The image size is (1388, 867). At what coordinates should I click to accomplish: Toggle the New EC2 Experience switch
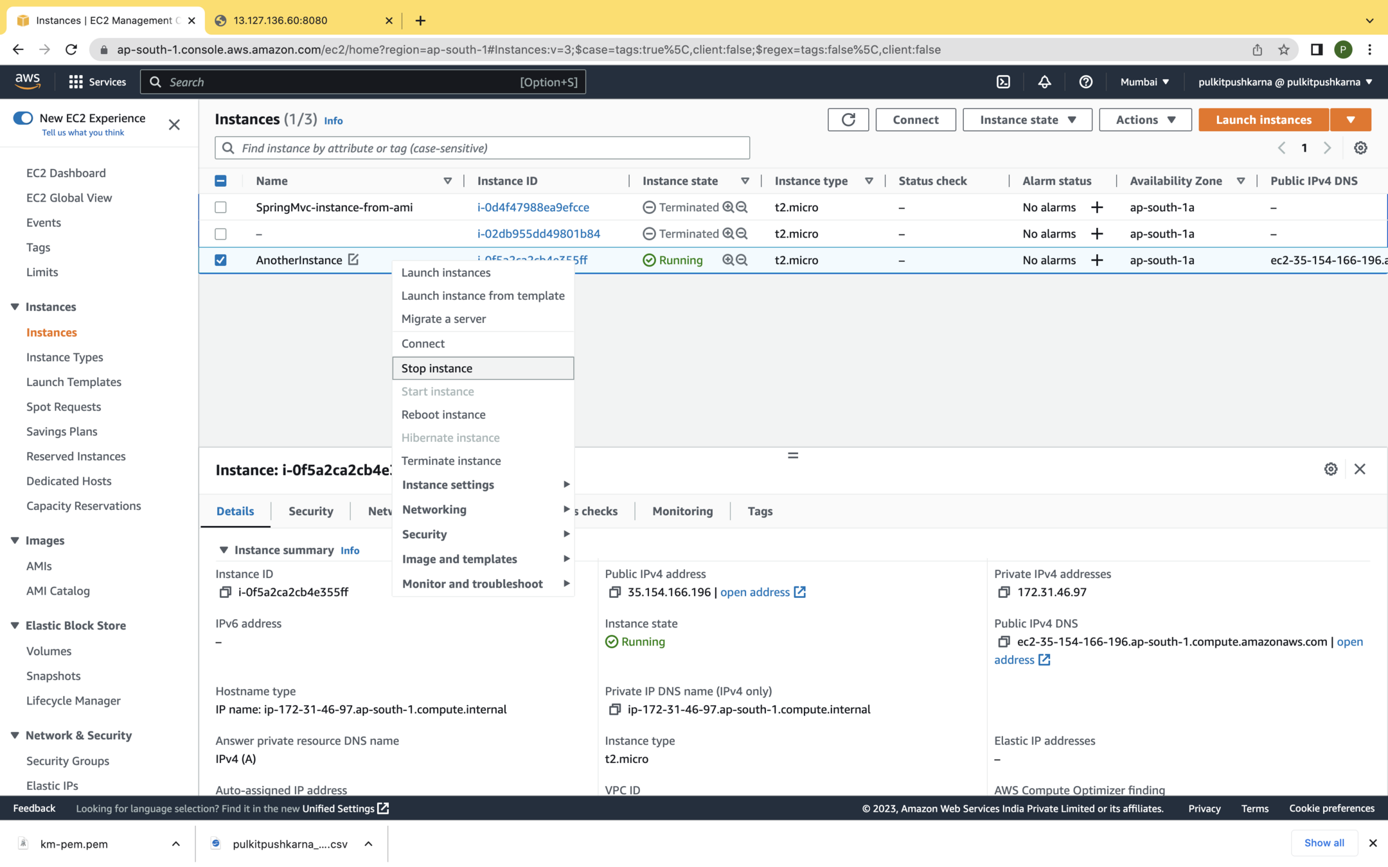[23, 118]
